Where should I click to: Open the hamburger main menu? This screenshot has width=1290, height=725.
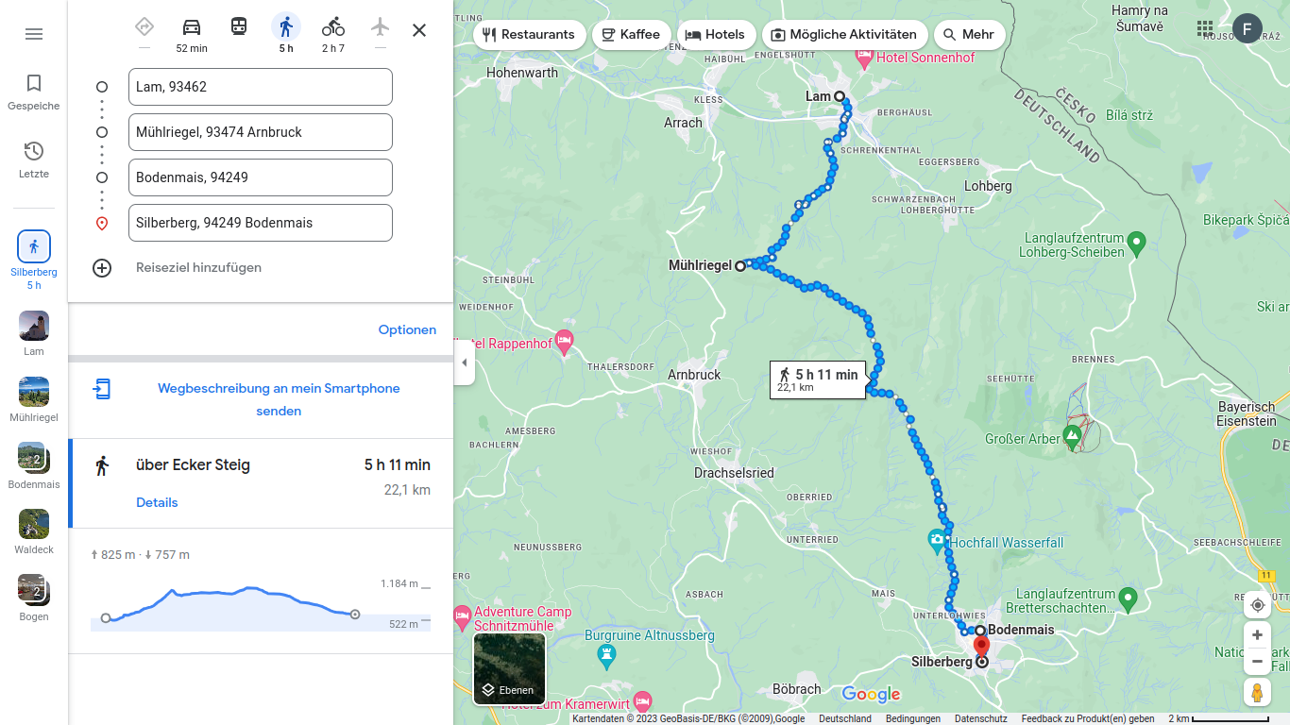pos(34,34)
